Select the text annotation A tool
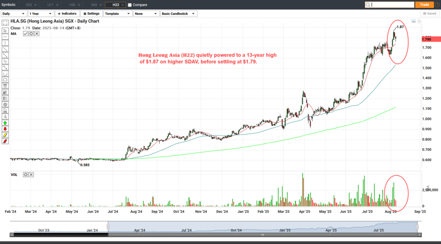Screen dimensions: 441x244 5,117
